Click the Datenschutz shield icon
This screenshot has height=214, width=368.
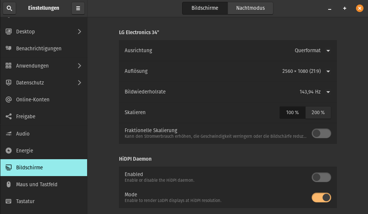pyautogui.click(x=8, y=83)
